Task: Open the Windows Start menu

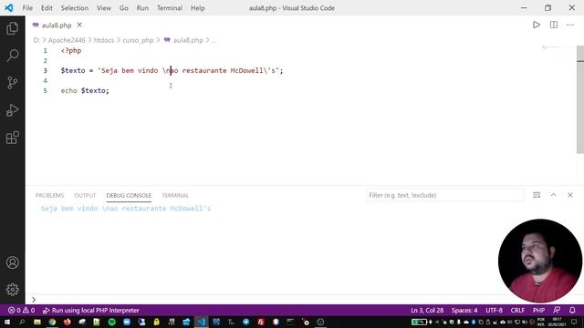Action: coord(7,322)
